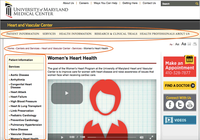200x140 pixels.
Task: Email this page via envelope icon
Action: point(189,44)
